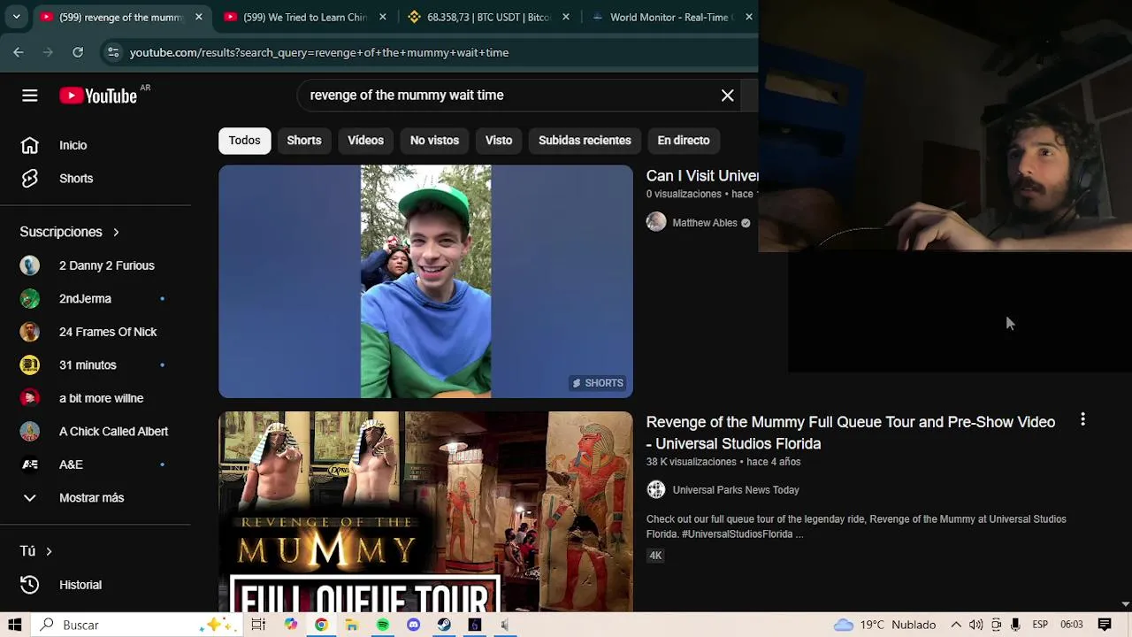Open Revenge of the Mummy Full Queue title
Image resolution: width=1132 pixels, height=637 pixels.
851,433
